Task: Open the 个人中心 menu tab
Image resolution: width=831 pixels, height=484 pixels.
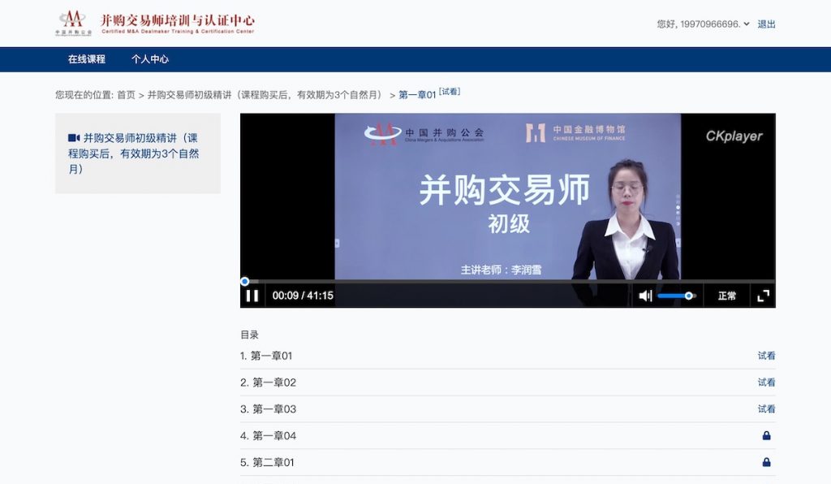Action: (150, 59)
